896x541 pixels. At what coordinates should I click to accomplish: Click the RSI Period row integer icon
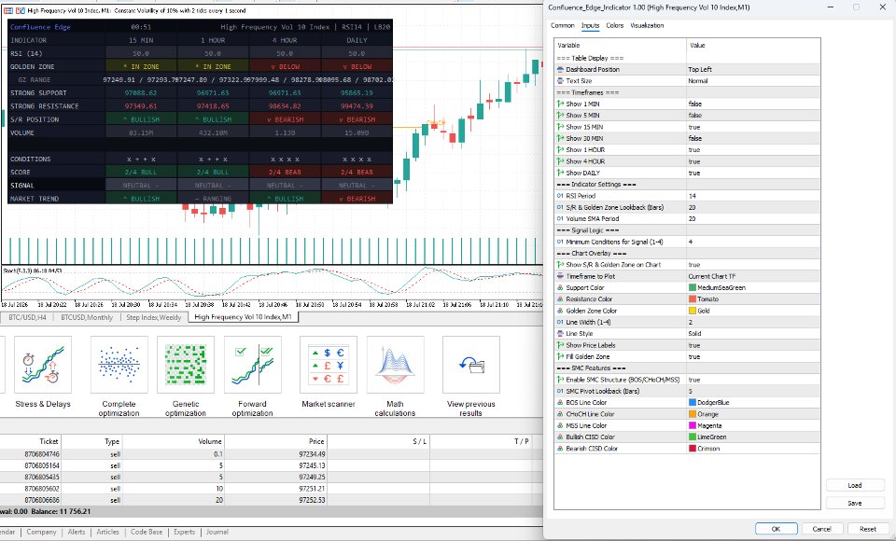[560, 195]
